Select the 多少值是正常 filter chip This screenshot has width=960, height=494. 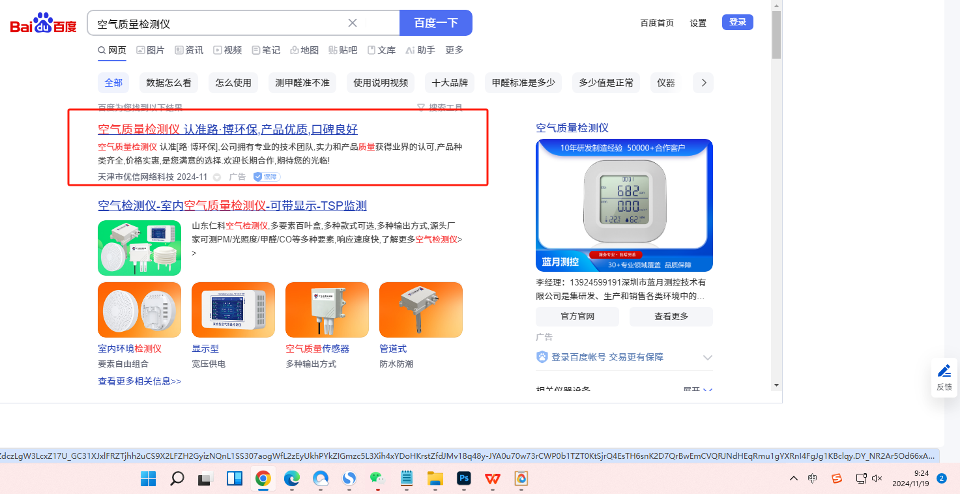[x=606, y=83]
